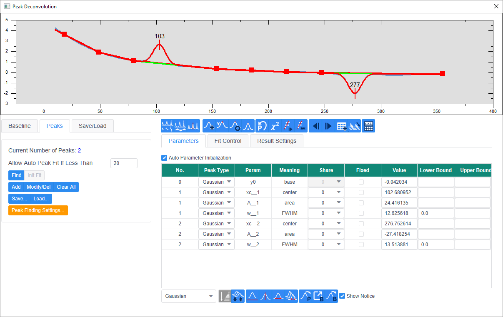Open the bottom Gaussian function dropdown
The width and height of the screenshot is (503, 317).
(x=189, y=296)
